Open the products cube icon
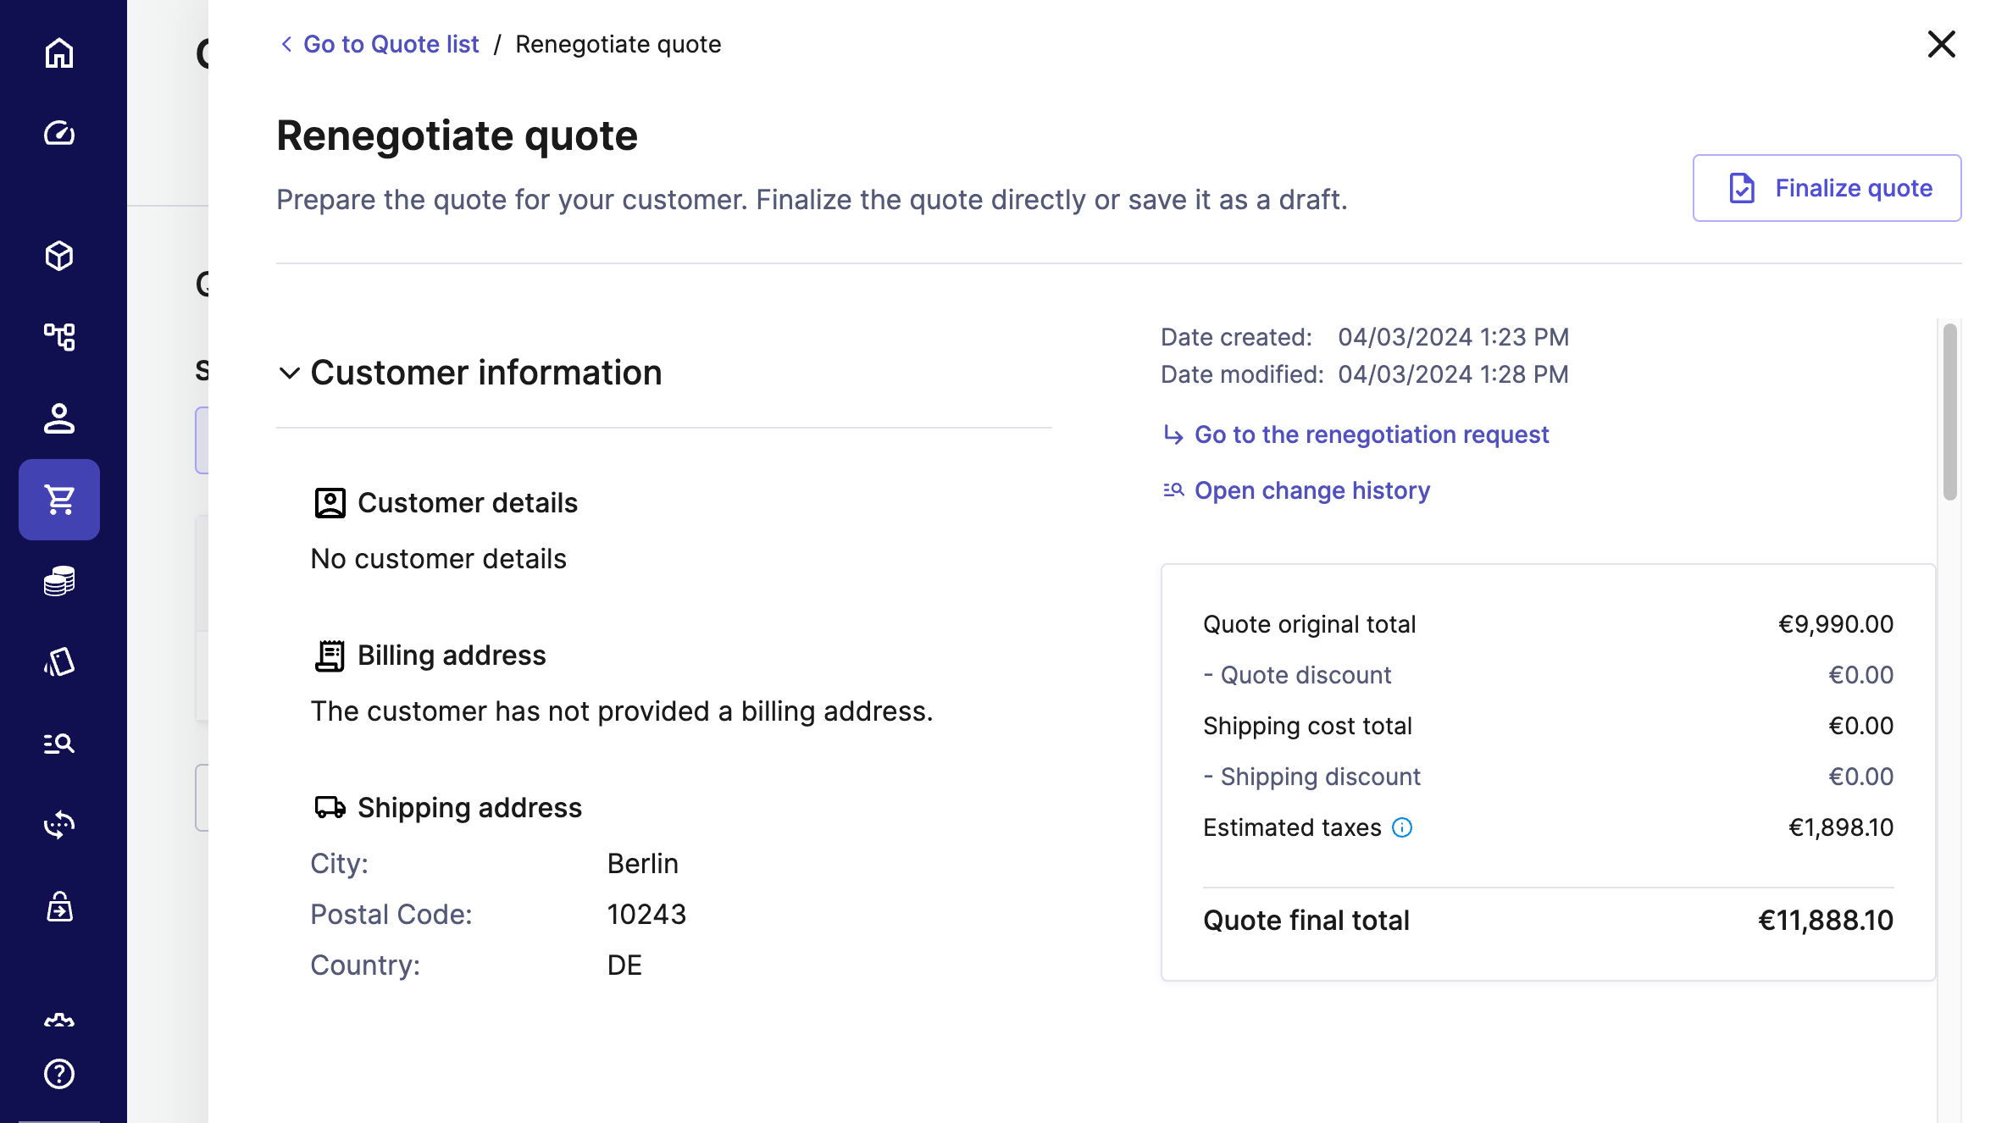 point(59,256)
